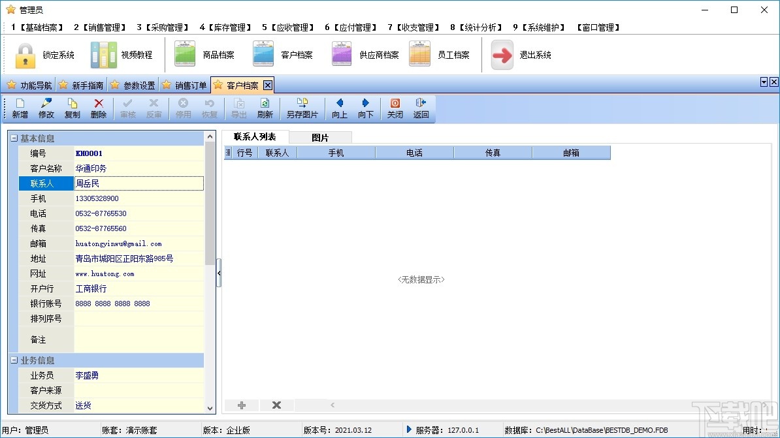Viewport: 780px width, 438px height.
Task: Click the 返回 toolbar button
Action: coord(421,108)
